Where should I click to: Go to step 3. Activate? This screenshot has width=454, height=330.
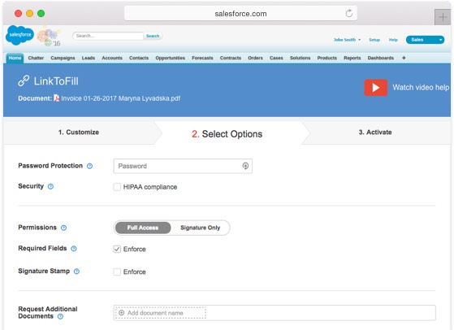click(375, 132)
